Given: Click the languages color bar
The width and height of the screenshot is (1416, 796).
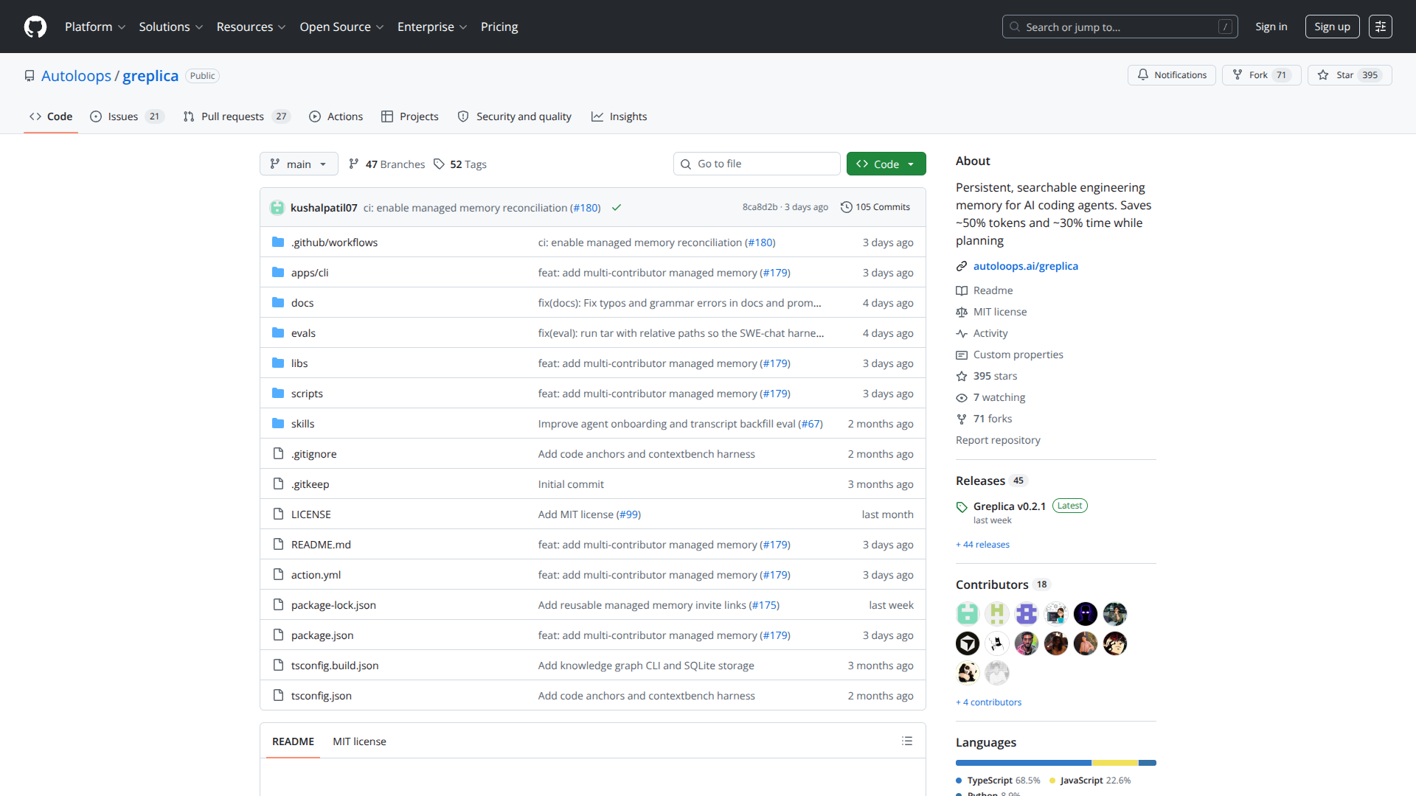Looking at the screenshot, I should tap(1056, 763).
